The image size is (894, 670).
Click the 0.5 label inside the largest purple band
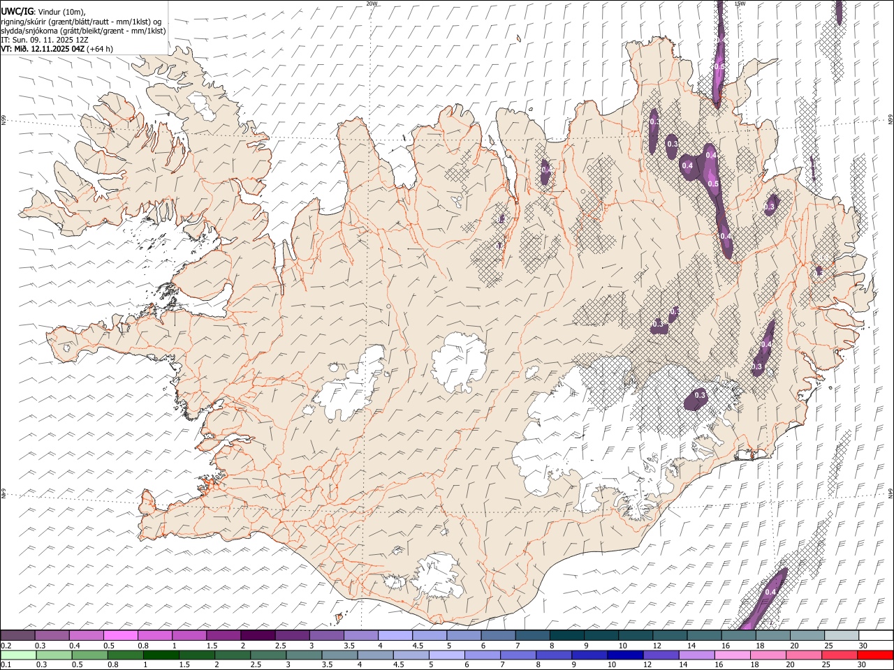(713, 184)
